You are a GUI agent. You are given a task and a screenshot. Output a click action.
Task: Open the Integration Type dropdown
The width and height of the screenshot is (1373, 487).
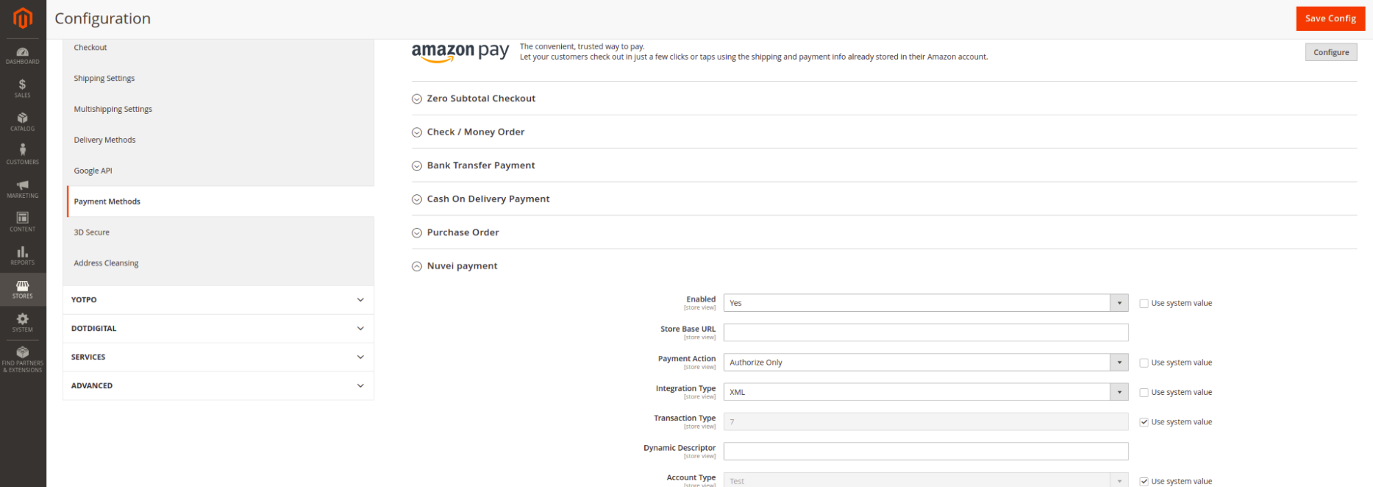[926, 392]
